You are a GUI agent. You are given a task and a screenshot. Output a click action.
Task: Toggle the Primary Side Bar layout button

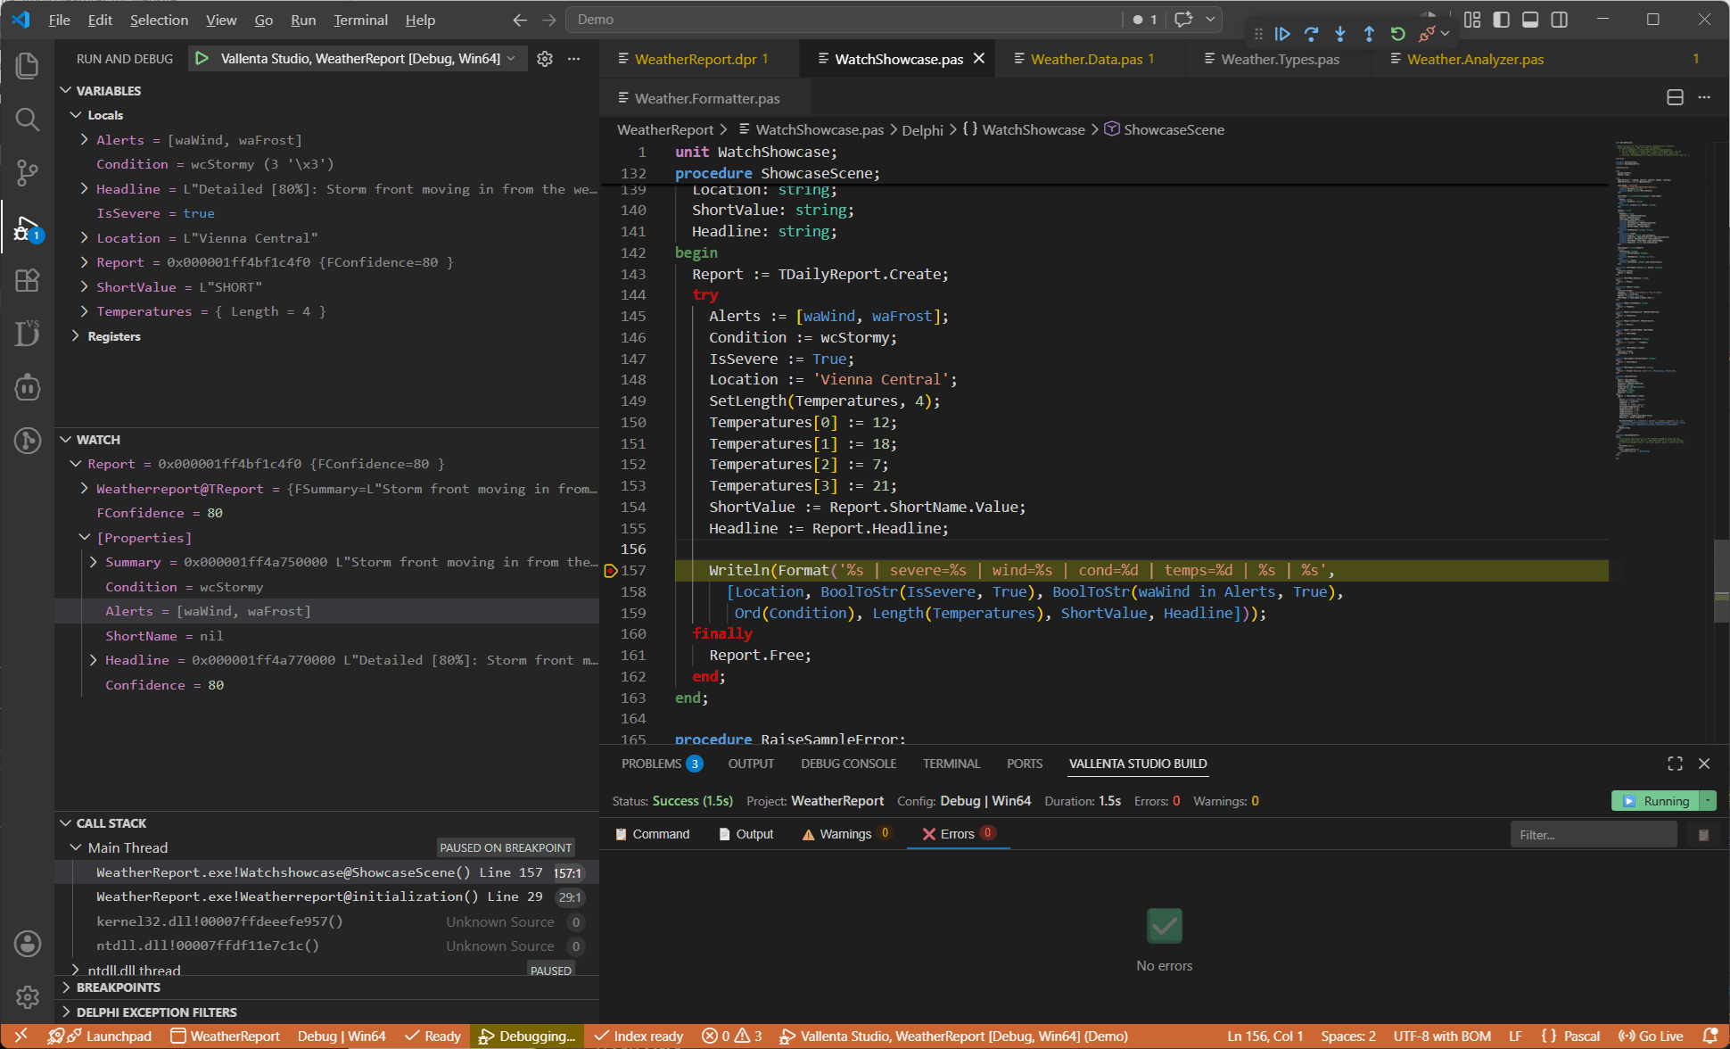coord(1502,20)
